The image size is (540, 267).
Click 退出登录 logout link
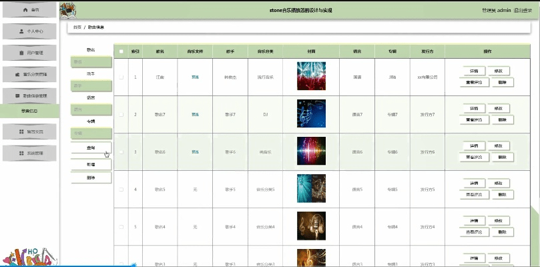(x=525, y=11)
